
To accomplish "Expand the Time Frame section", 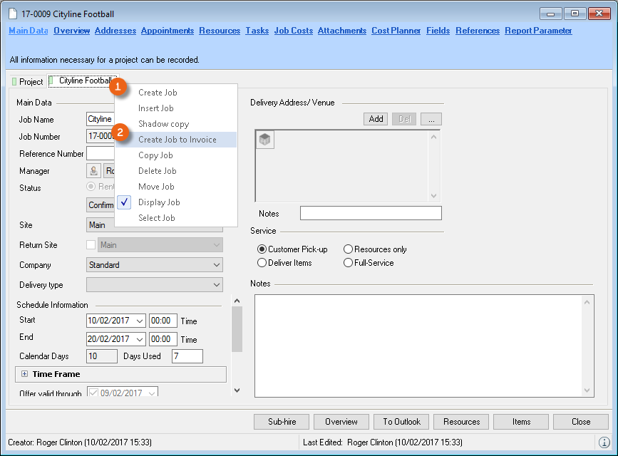I will pos(25,374).
